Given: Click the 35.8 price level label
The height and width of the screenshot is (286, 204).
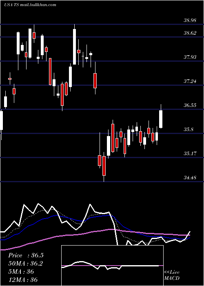Looking at the screenshot, I should pos(188,130).
